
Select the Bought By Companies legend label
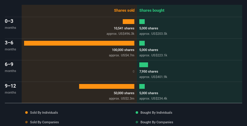click(x=157, y=122)
